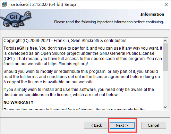
Task: Click the Copyright (C) 2008-2021 line
Action: point(65,41)
